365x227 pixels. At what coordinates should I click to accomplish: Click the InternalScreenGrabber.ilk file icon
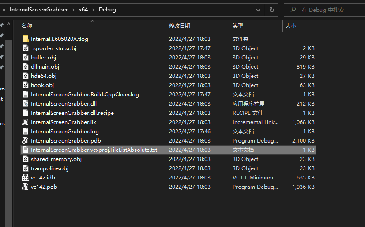(x=25, y=122)
